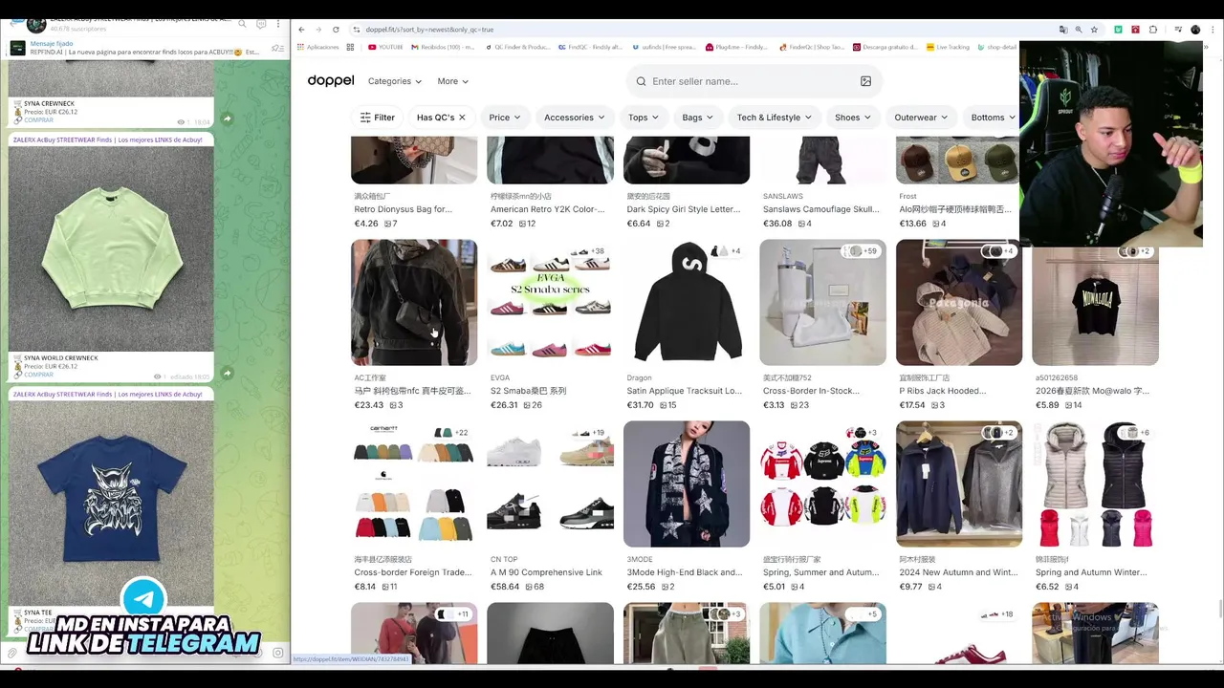Open the Plug4me bookmark
The width and height of the screenshot is (1224, 688).
737,47
